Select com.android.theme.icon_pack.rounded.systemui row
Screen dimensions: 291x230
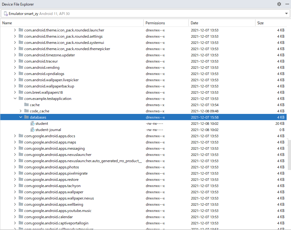point(143,43)
